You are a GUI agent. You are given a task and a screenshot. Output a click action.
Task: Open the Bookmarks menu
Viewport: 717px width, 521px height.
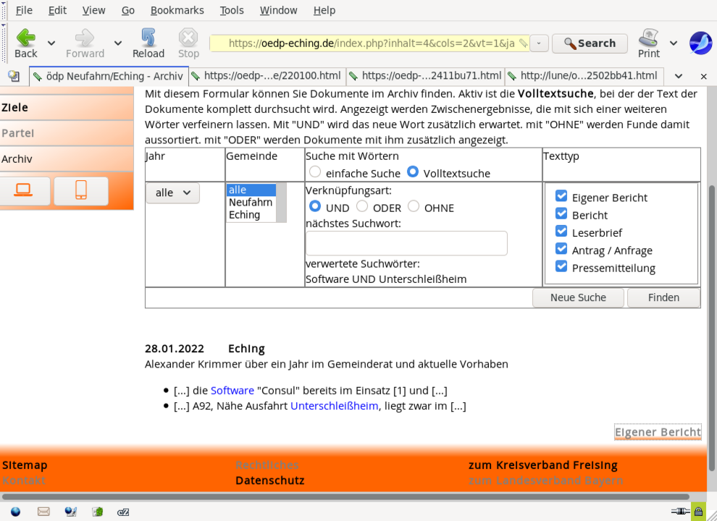click(177, 10)
